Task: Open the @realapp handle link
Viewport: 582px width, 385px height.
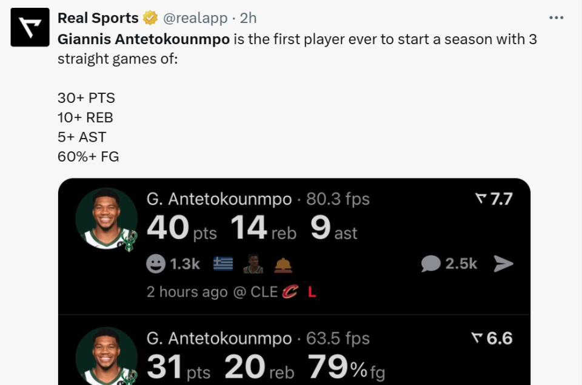Action: coord(195,19)
